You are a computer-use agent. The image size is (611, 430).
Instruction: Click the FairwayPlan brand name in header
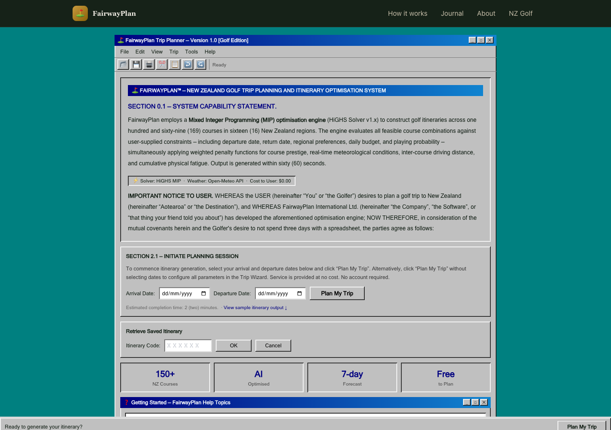click(x=114, y=13)
